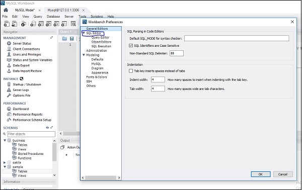
Task: Open Users and Privileges
Action: (27, 55)
